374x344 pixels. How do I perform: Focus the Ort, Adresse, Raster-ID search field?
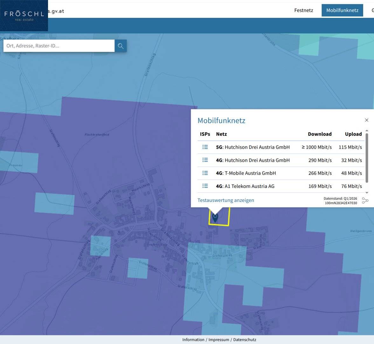59,46
